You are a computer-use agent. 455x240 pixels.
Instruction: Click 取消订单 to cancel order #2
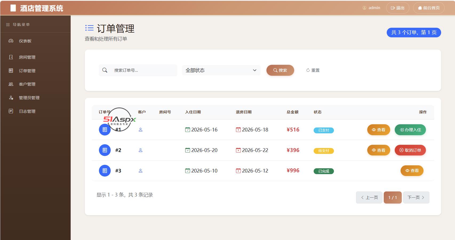[x=410, y=150]
